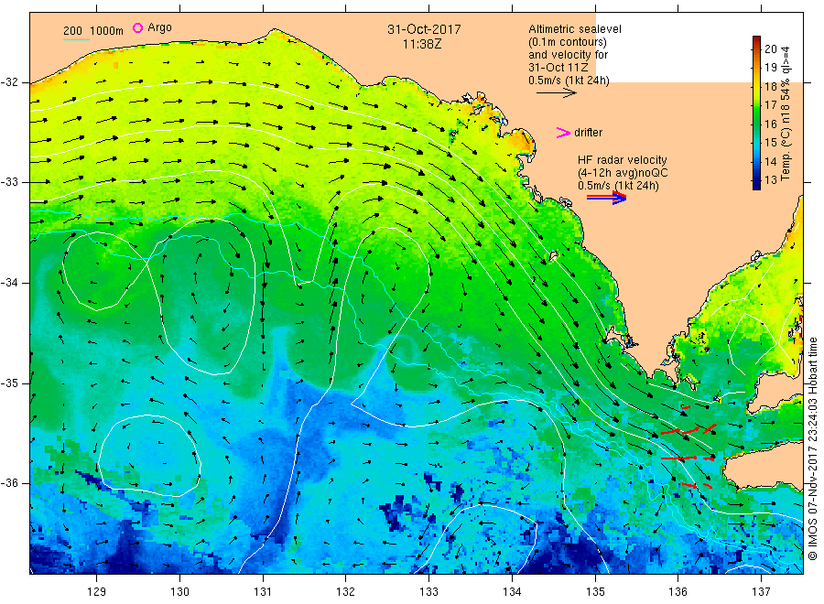Click the latitude label -36
Viewport: 824px width, 604px height.
[9, 483]
